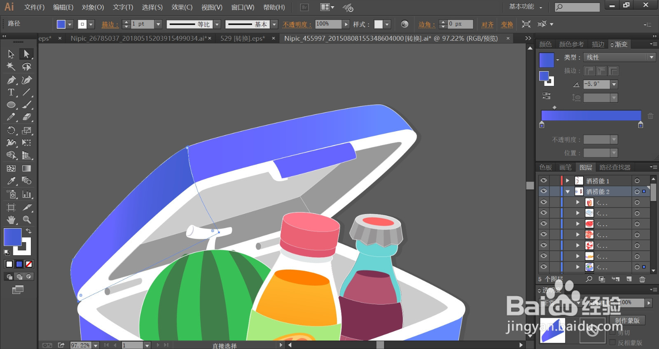Image resolution: width=659 pixels, height=349 pixels.
Task: Enable the 剪切 clip checkbox
Action: pos(612,332)
